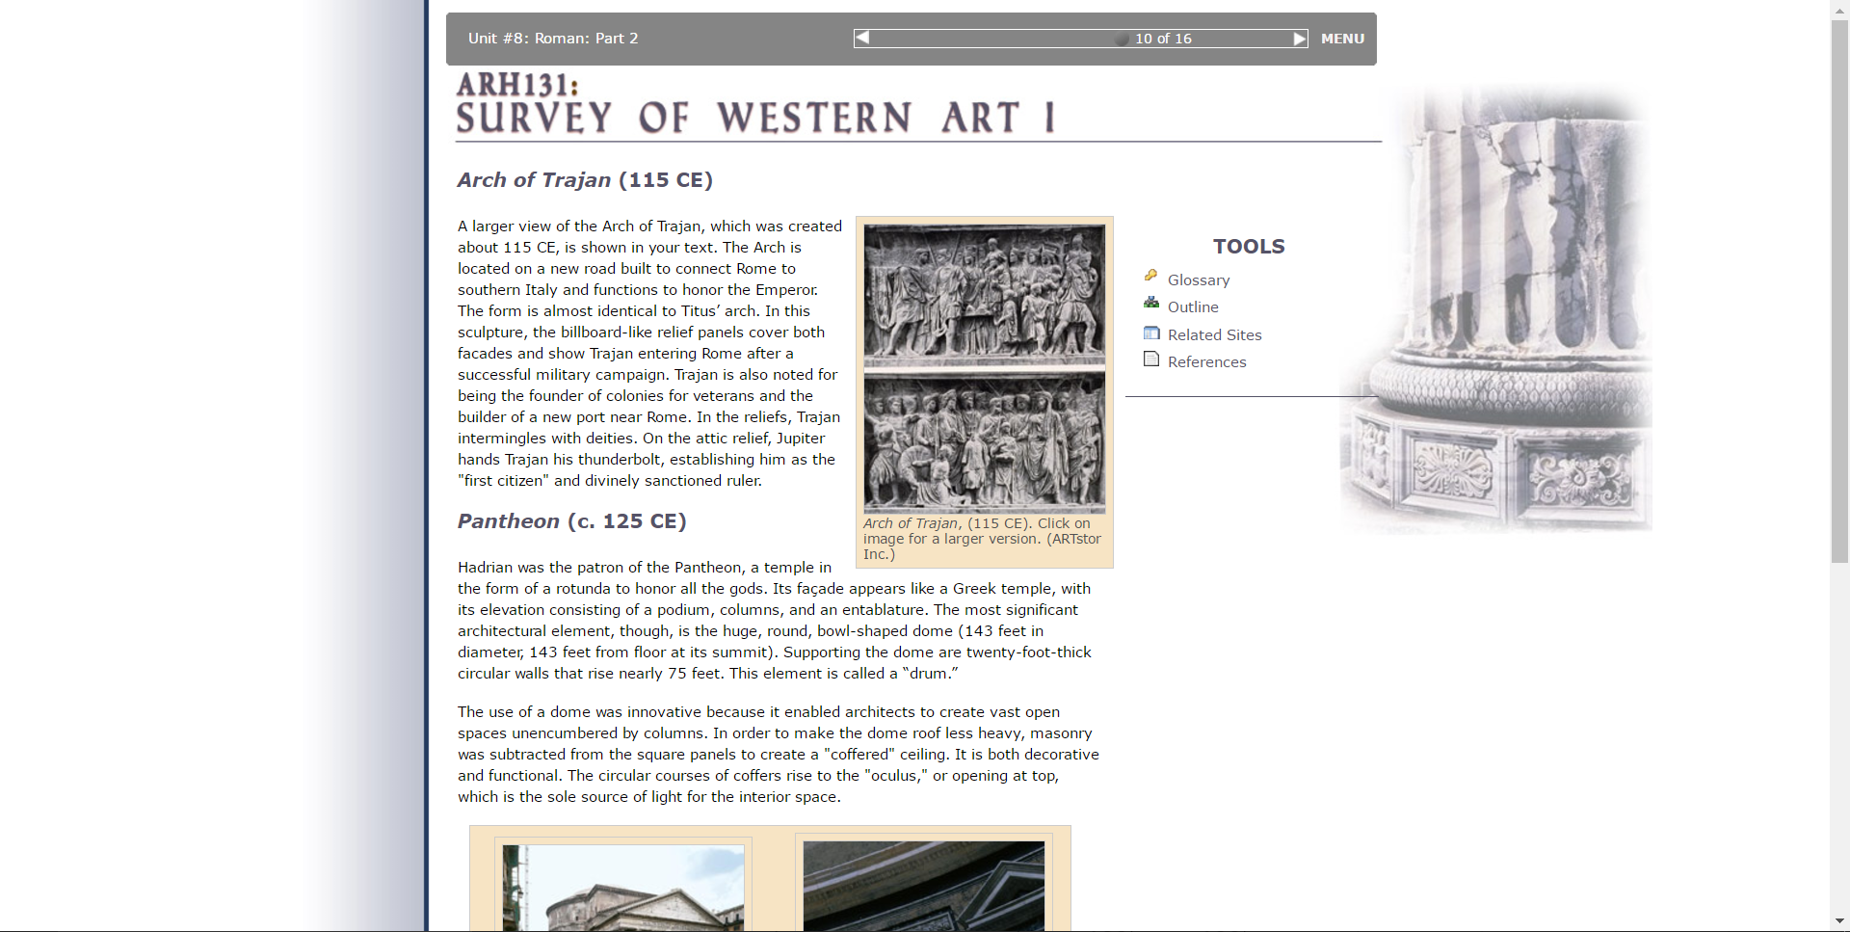The height and width of the screenshot is (932, 1850).
Task: Click the Arch of Trajan heading
Action: click(585, 180)
